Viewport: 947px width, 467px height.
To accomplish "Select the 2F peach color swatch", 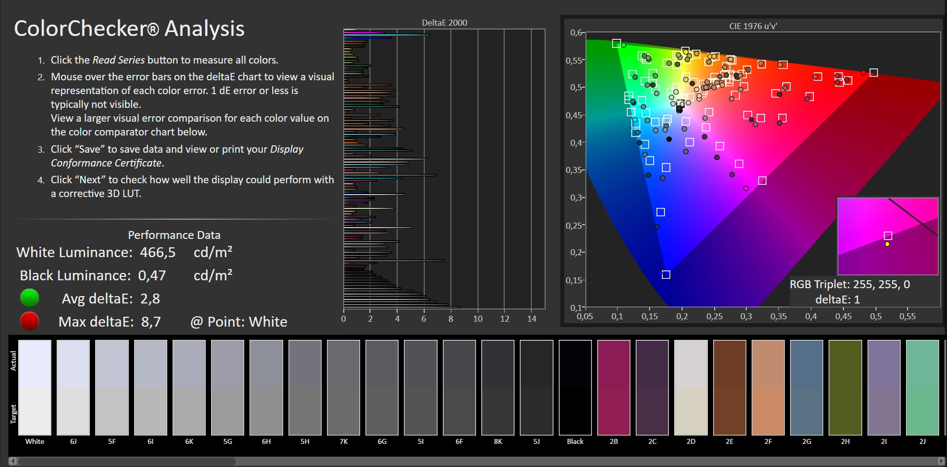I will pos(768,387).
